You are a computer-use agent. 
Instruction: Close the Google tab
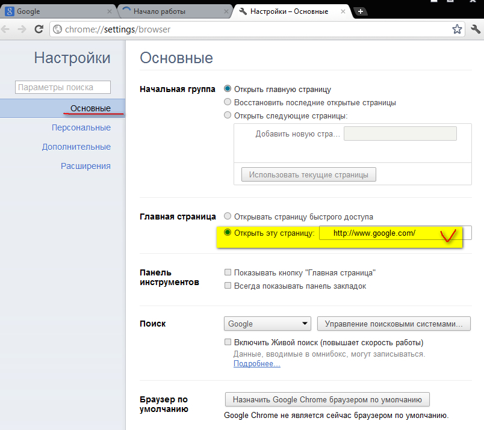(x=110, y=11)
